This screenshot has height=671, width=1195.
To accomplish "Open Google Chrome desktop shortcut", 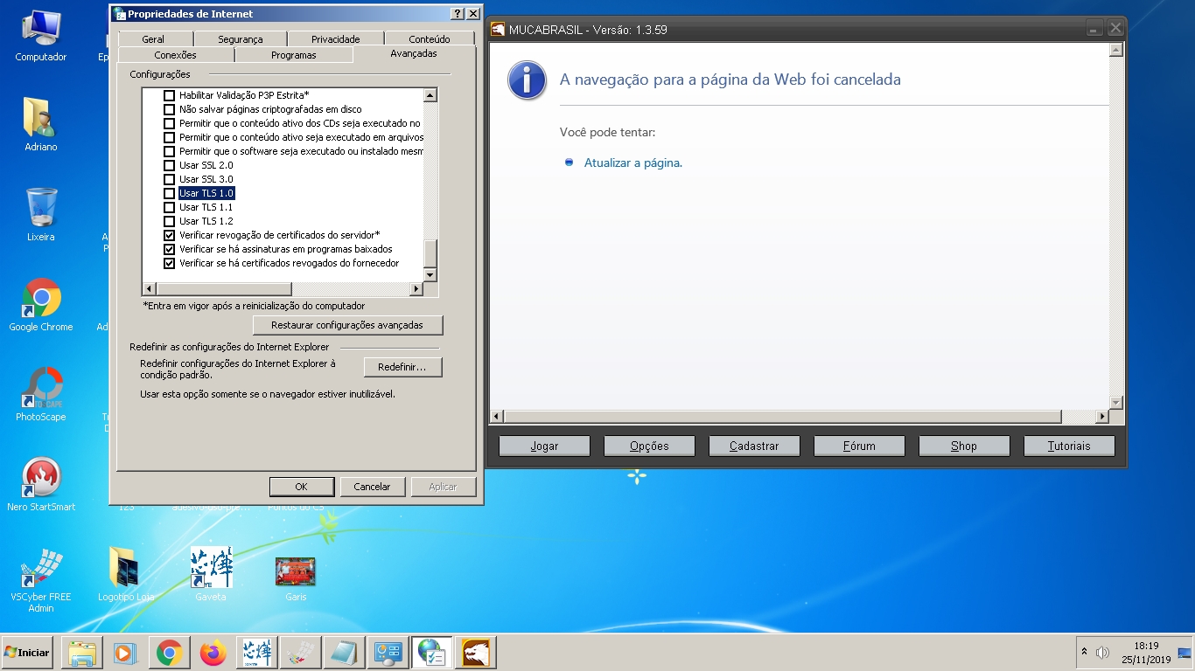I will point(41,300).
